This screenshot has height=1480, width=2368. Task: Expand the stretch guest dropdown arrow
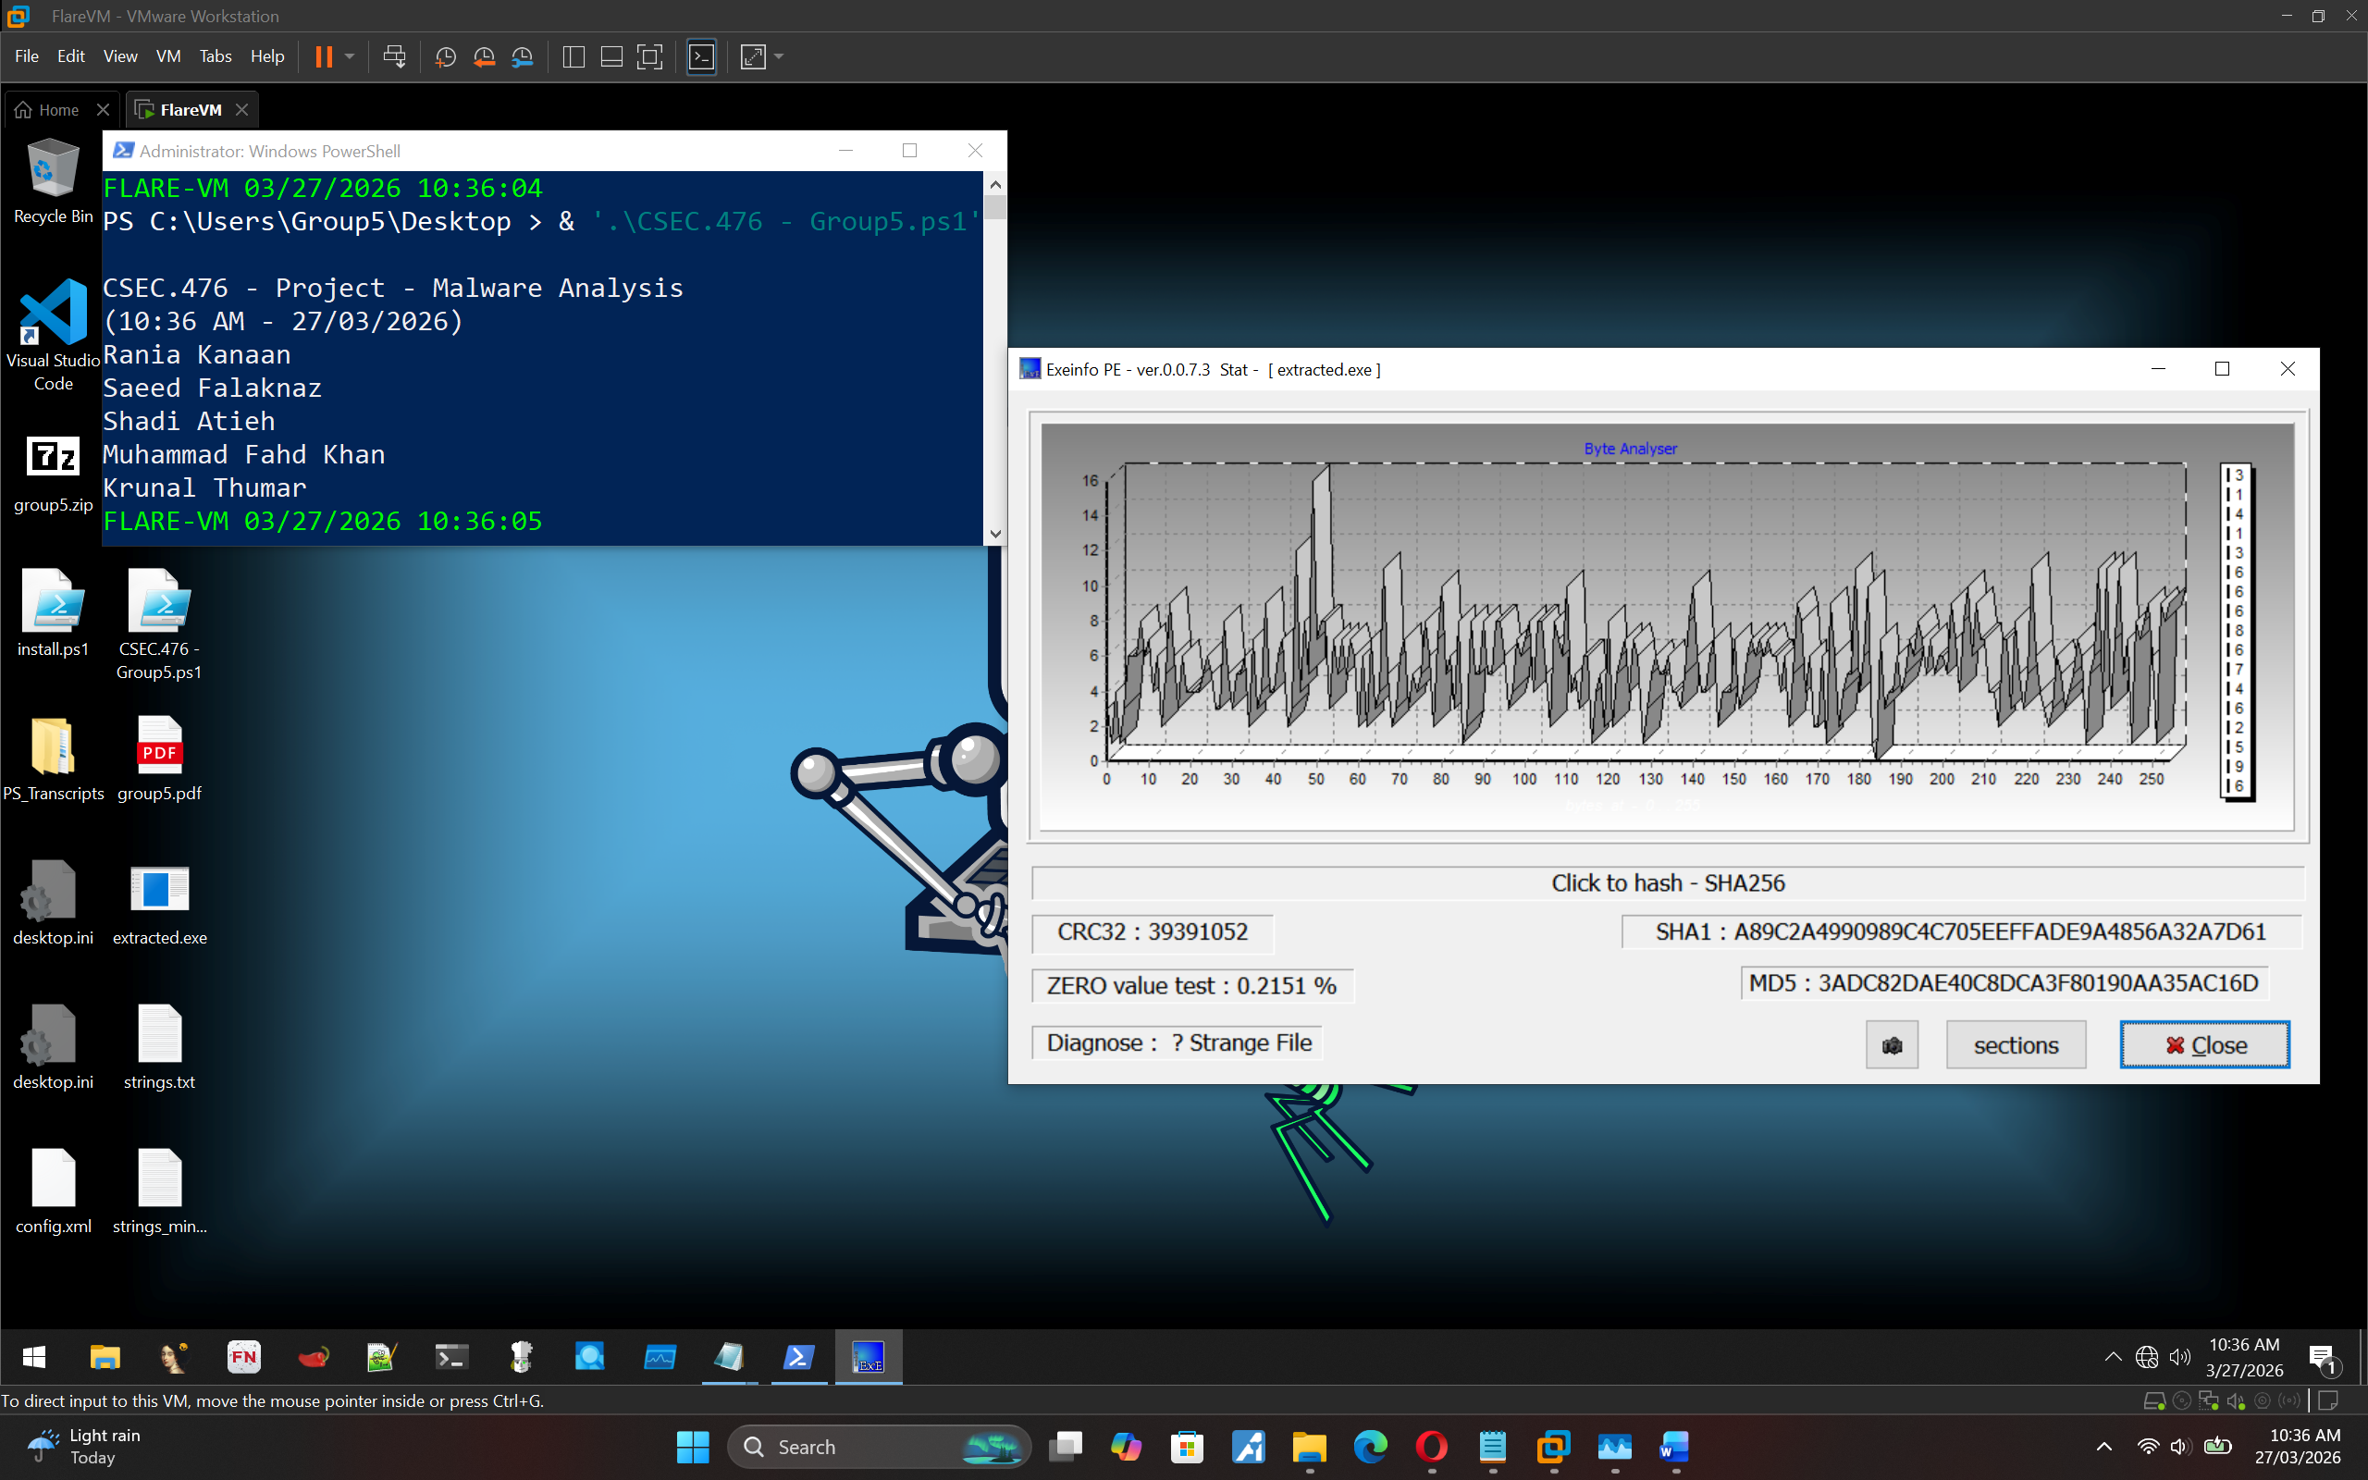tap(780, 56)
